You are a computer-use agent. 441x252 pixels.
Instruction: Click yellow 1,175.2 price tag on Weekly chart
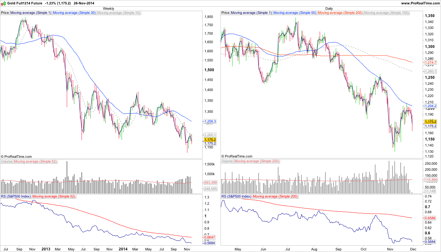coord(210,140)
